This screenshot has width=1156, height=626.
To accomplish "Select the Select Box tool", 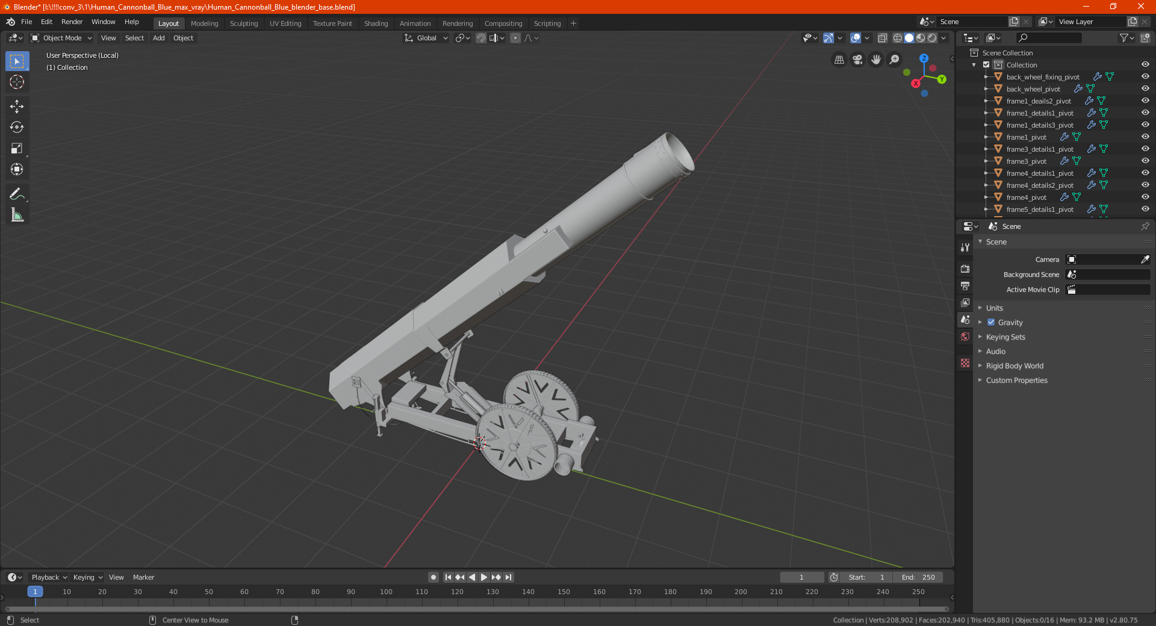I will pos(17,61).
